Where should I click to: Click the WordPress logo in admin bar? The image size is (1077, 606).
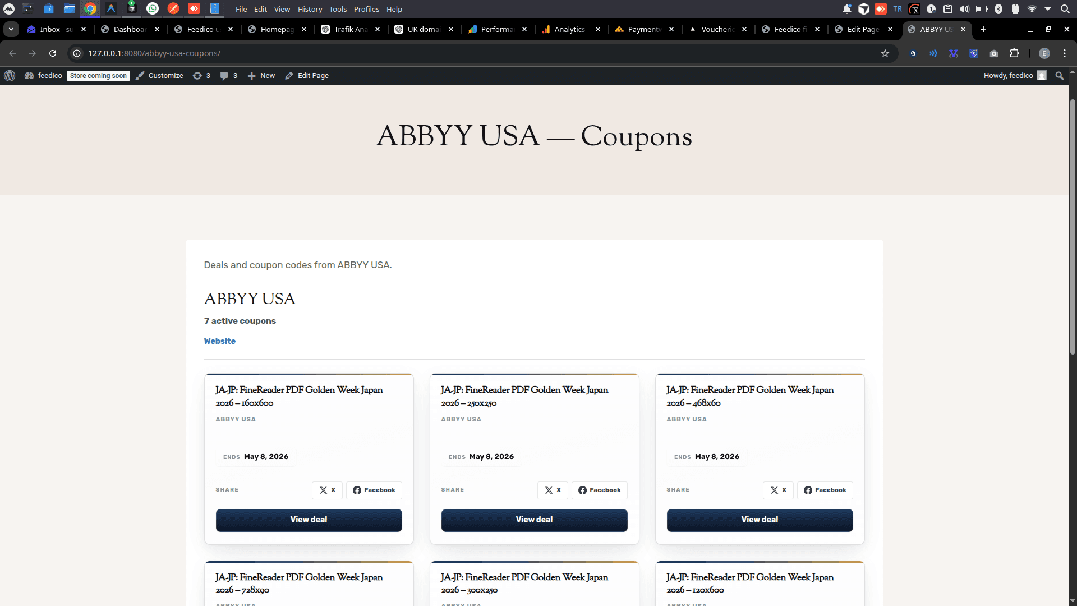(x=10, y=76)
